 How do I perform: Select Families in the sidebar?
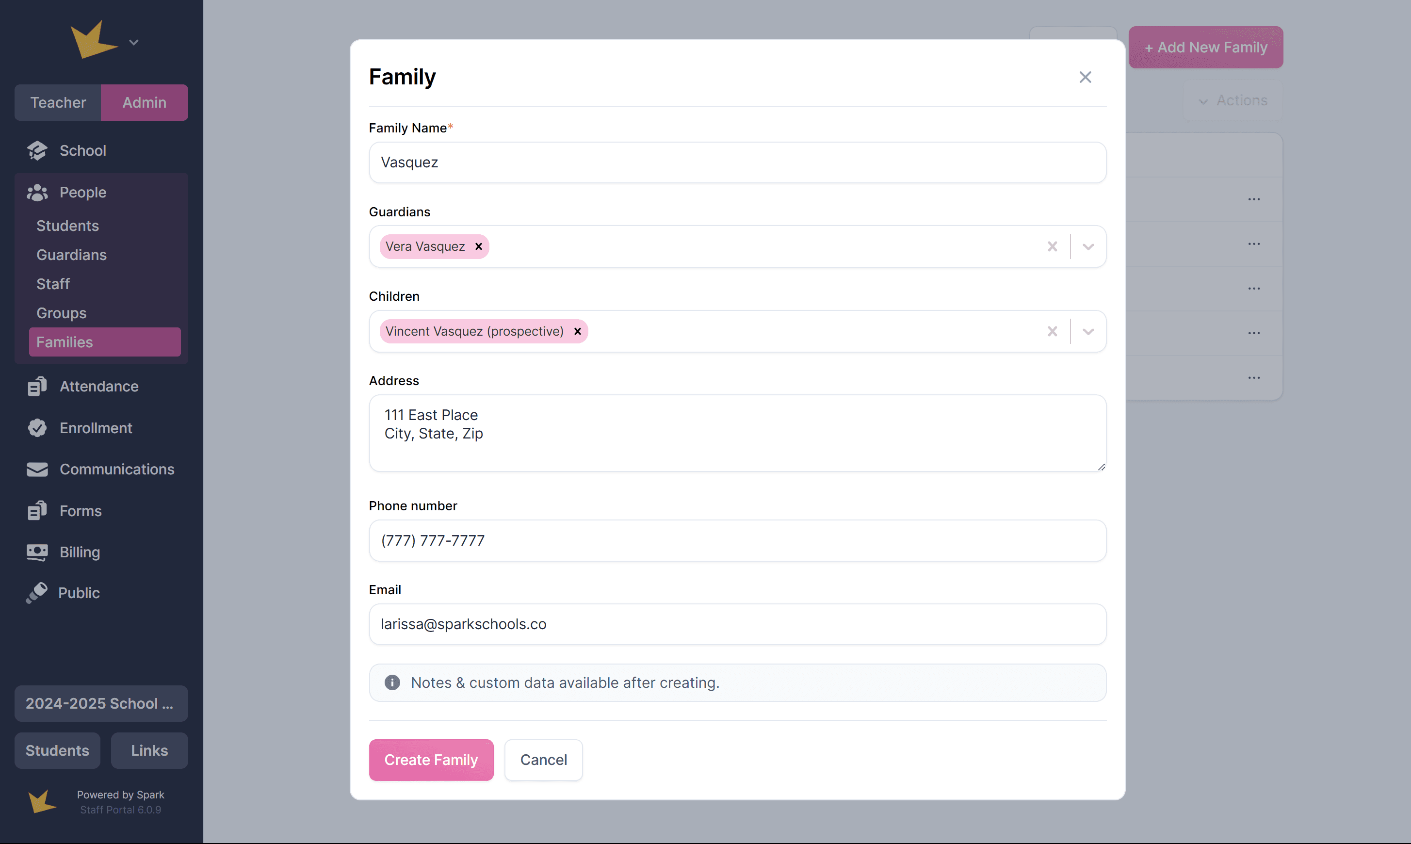[105, 342]
